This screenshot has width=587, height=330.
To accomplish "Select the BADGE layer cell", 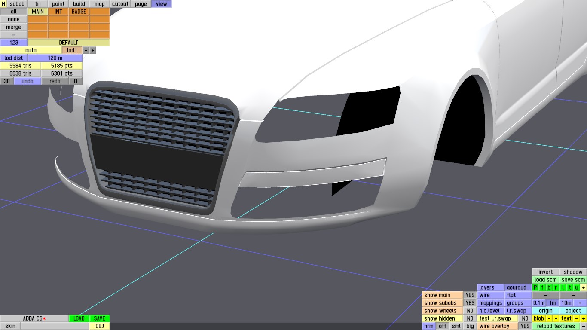I will tap(79, 12).
